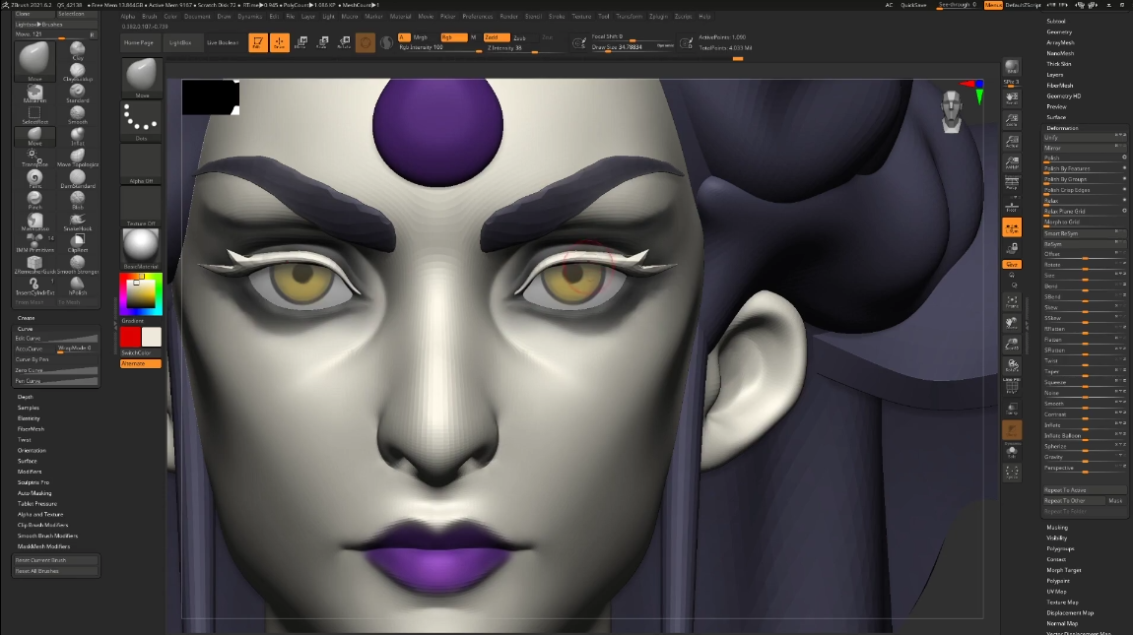
Task: Expand the ArrayMesh section
Action: click(1061, 42)
